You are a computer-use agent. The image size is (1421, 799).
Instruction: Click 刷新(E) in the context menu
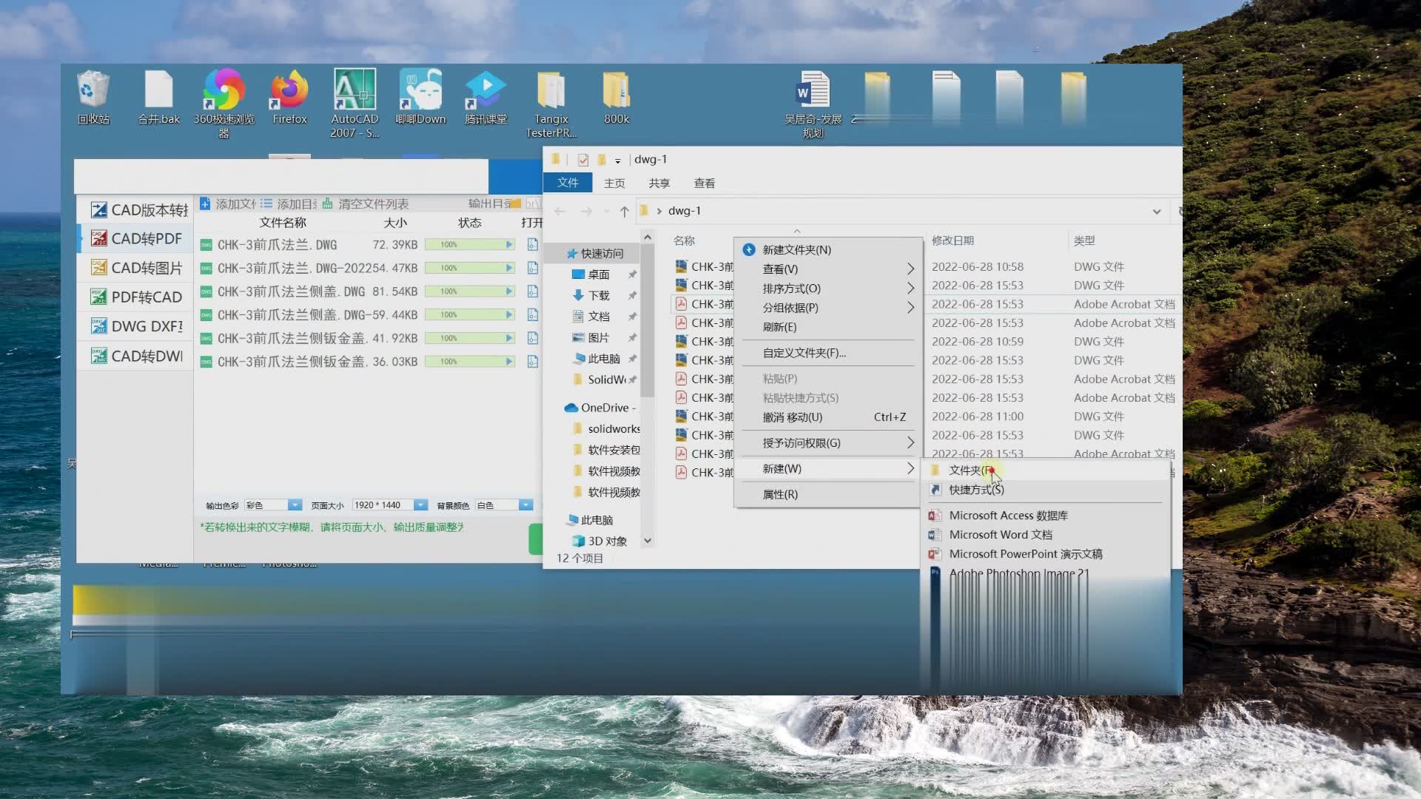779,326
